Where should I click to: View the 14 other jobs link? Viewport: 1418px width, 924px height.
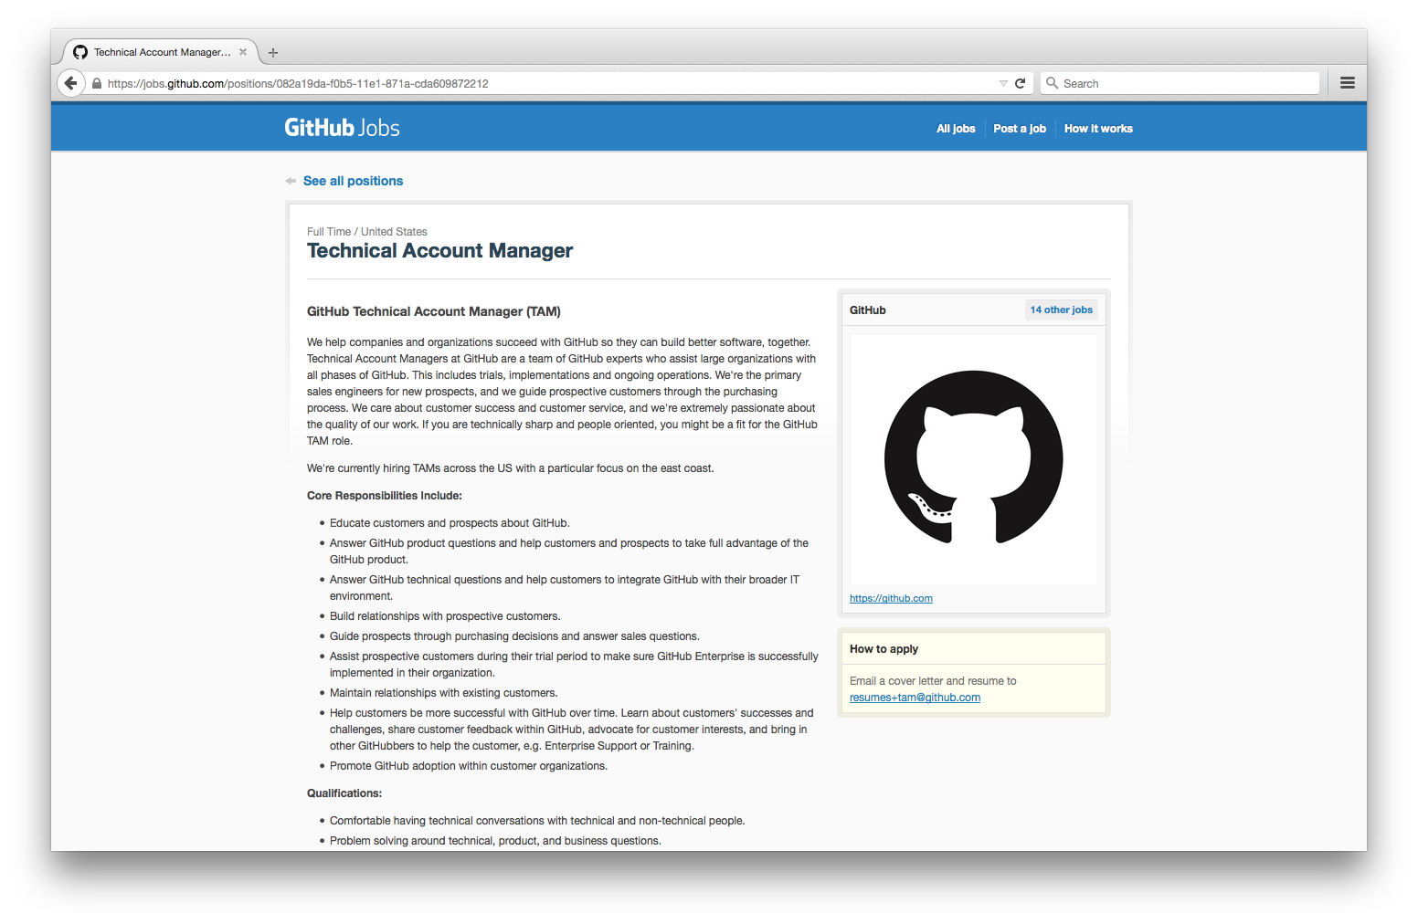(1062, 310)
